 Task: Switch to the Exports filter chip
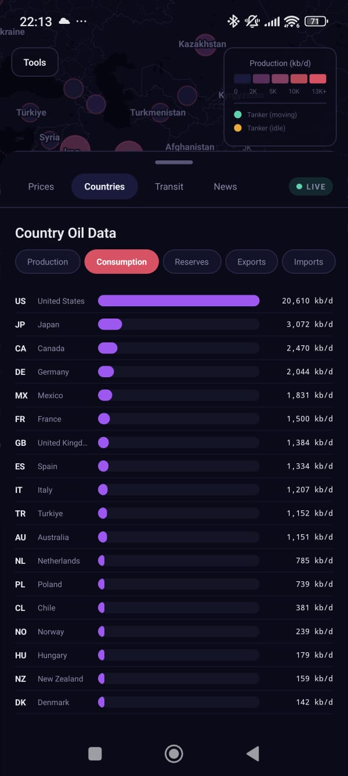[x=251, y=262]
